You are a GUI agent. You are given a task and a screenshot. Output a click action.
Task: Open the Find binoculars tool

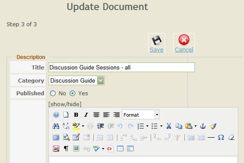(x=56, y=126)
